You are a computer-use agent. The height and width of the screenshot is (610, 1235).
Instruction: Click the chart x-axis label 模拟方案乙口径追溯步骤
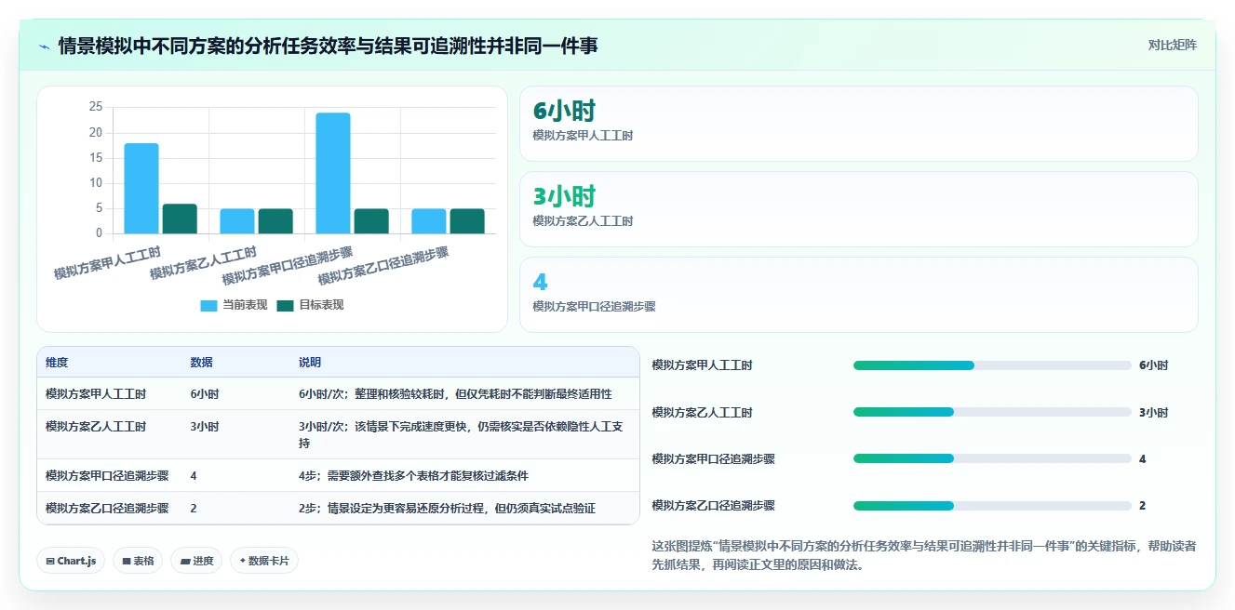[x=383, y=266]
